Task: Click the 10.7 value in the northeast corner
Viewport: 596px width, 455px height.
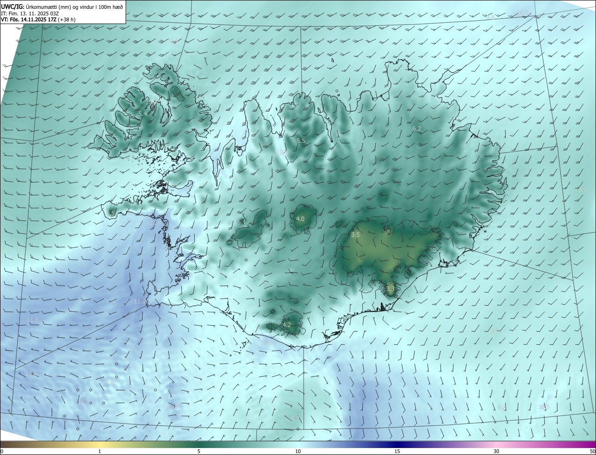Action: point(523,13)
